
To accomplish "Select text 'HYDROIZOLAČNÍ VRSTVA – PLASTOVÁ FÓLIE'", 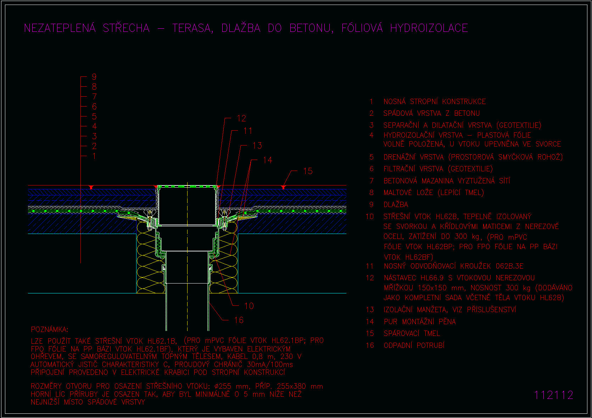I will [457, 135].
